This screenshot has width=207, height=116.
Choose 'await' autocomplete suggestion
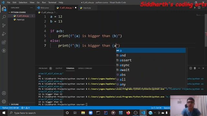point(151,70)
